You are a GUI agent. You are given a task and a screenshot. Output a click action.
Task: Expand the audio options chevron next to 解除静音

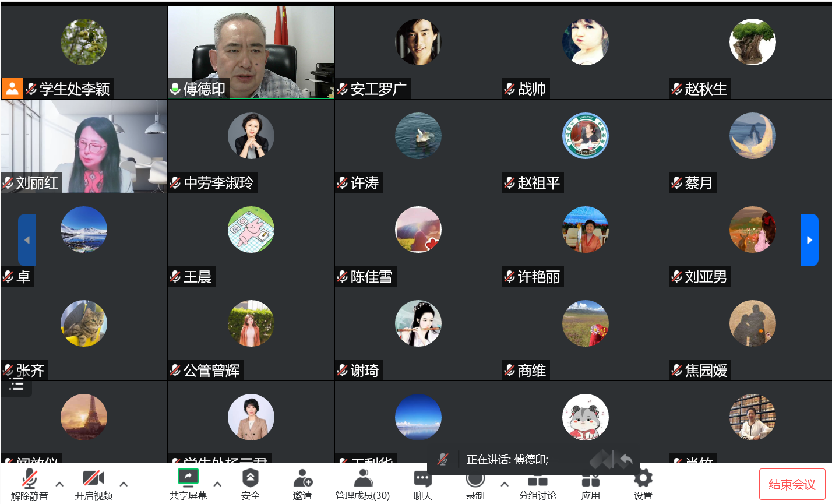click(59, 484)
